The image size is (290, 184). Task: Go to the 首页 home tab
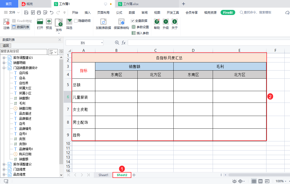pyautogui.click(x=9, y=4)
